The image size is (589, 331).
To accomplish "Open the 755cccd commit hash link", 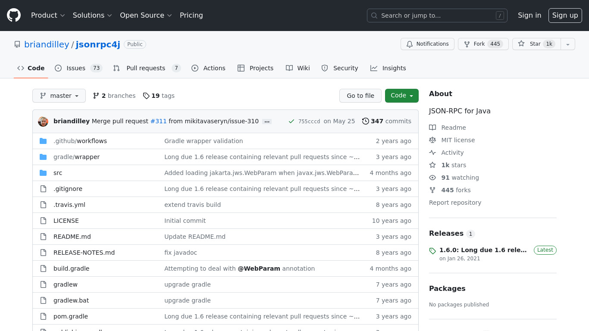I will [x=309, y=122].
